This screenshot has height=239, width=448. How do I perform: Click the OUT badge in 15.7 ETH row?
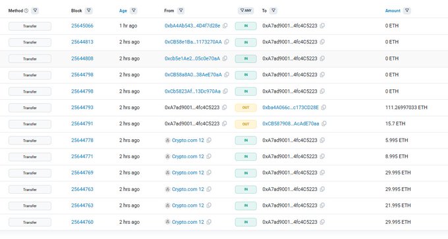(246, 124)
